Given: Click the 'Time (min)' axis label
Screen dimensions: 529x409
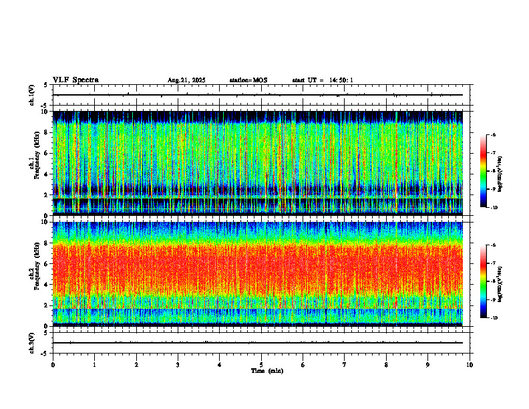Looking at the screenshot, I should (x=267, y=371).
